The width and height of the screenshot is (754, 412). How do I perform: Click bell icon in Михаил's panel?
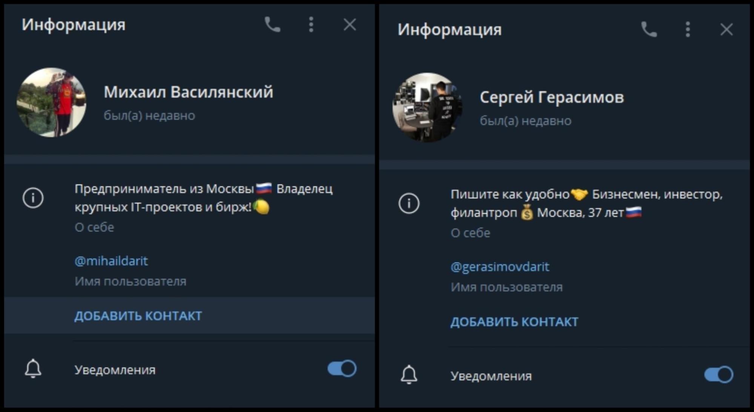pyautogui.click(x=33, y=368)
